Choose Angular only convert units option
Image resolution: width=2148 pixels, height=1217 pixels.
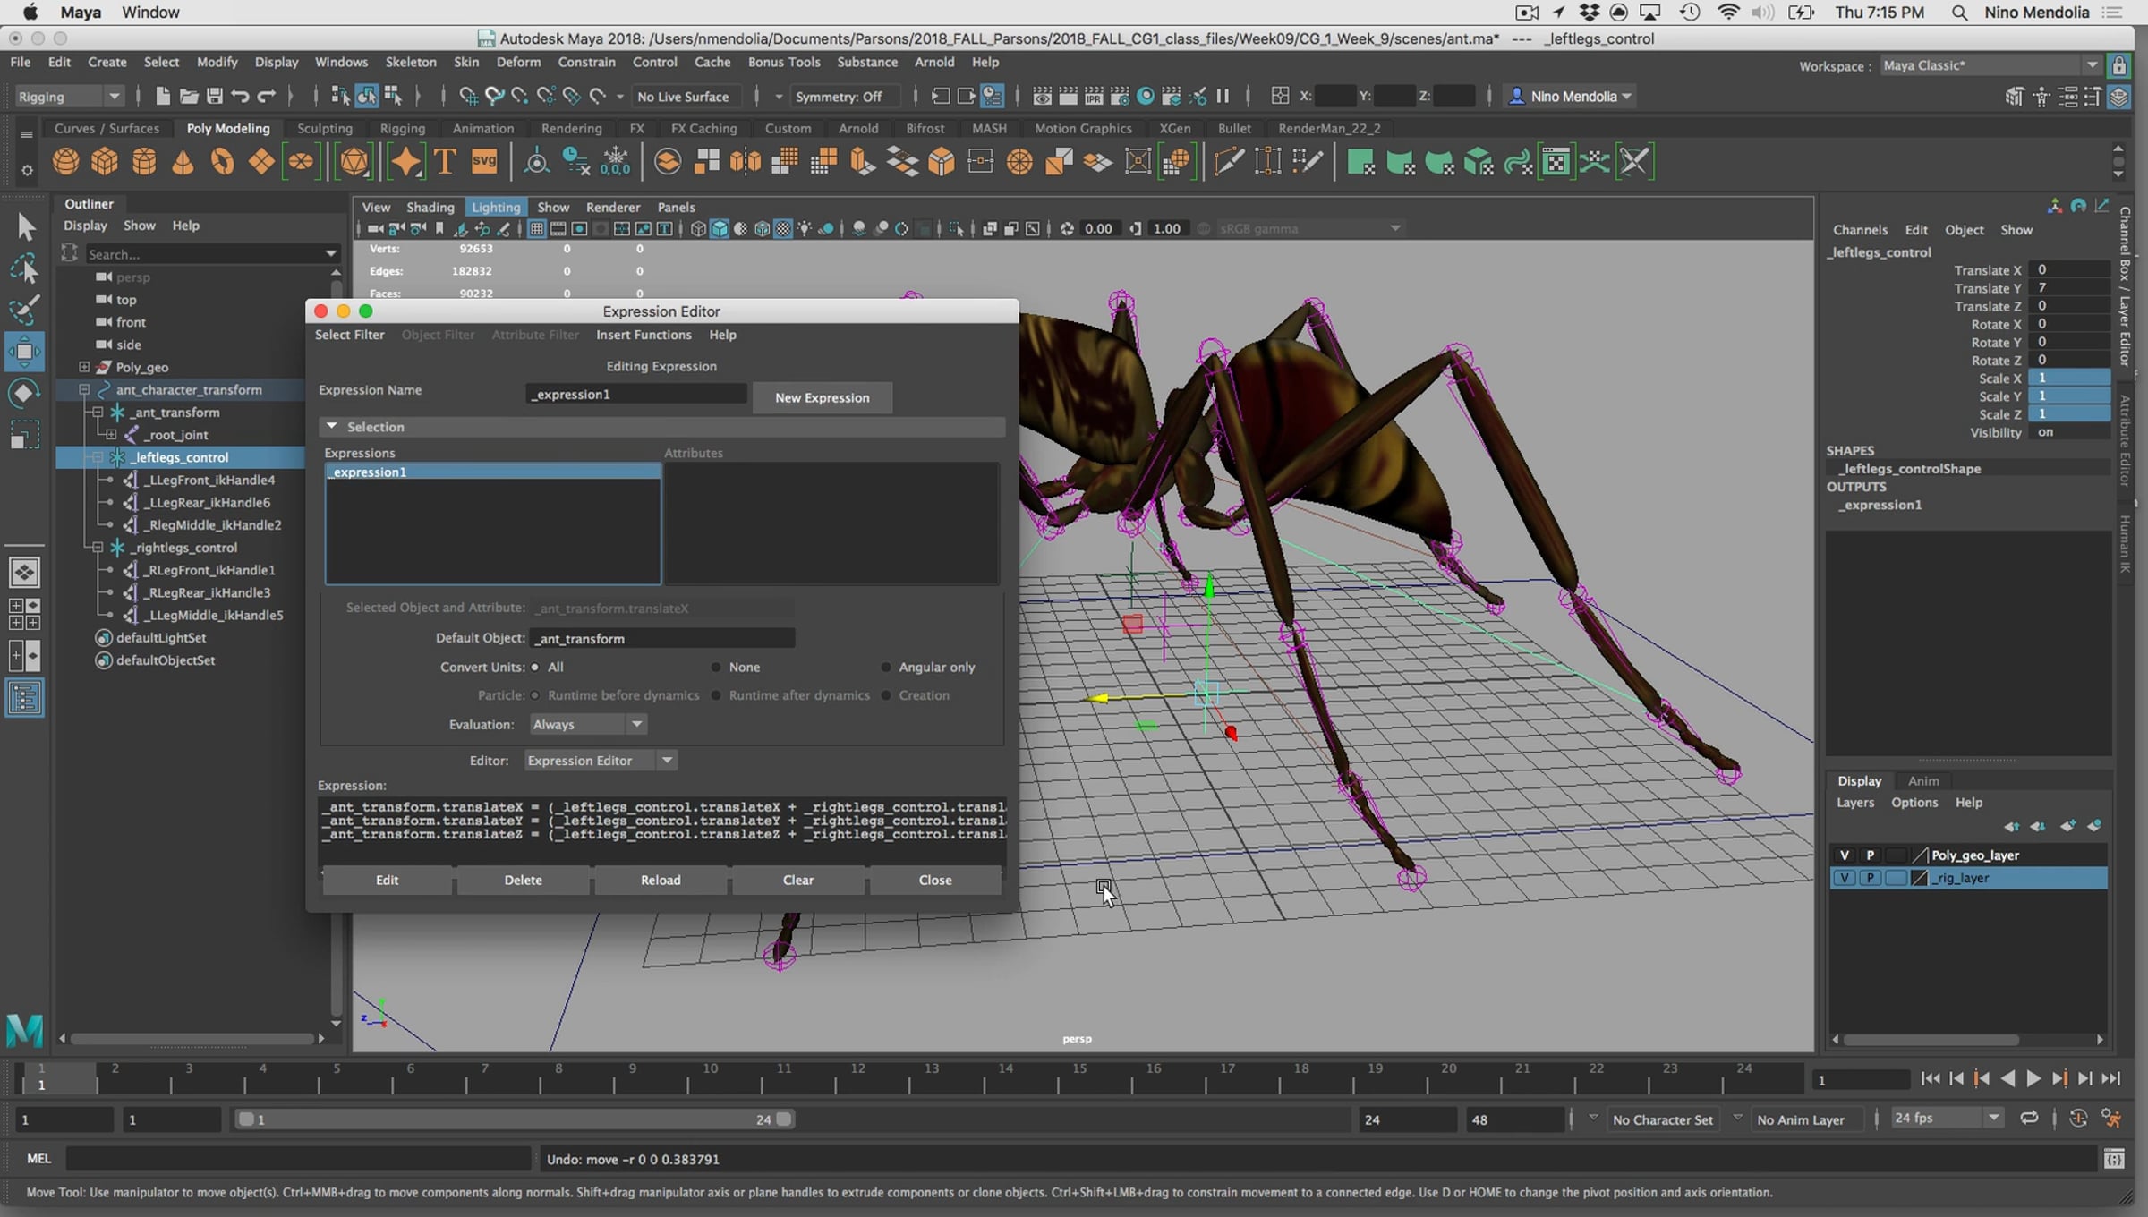886,668
